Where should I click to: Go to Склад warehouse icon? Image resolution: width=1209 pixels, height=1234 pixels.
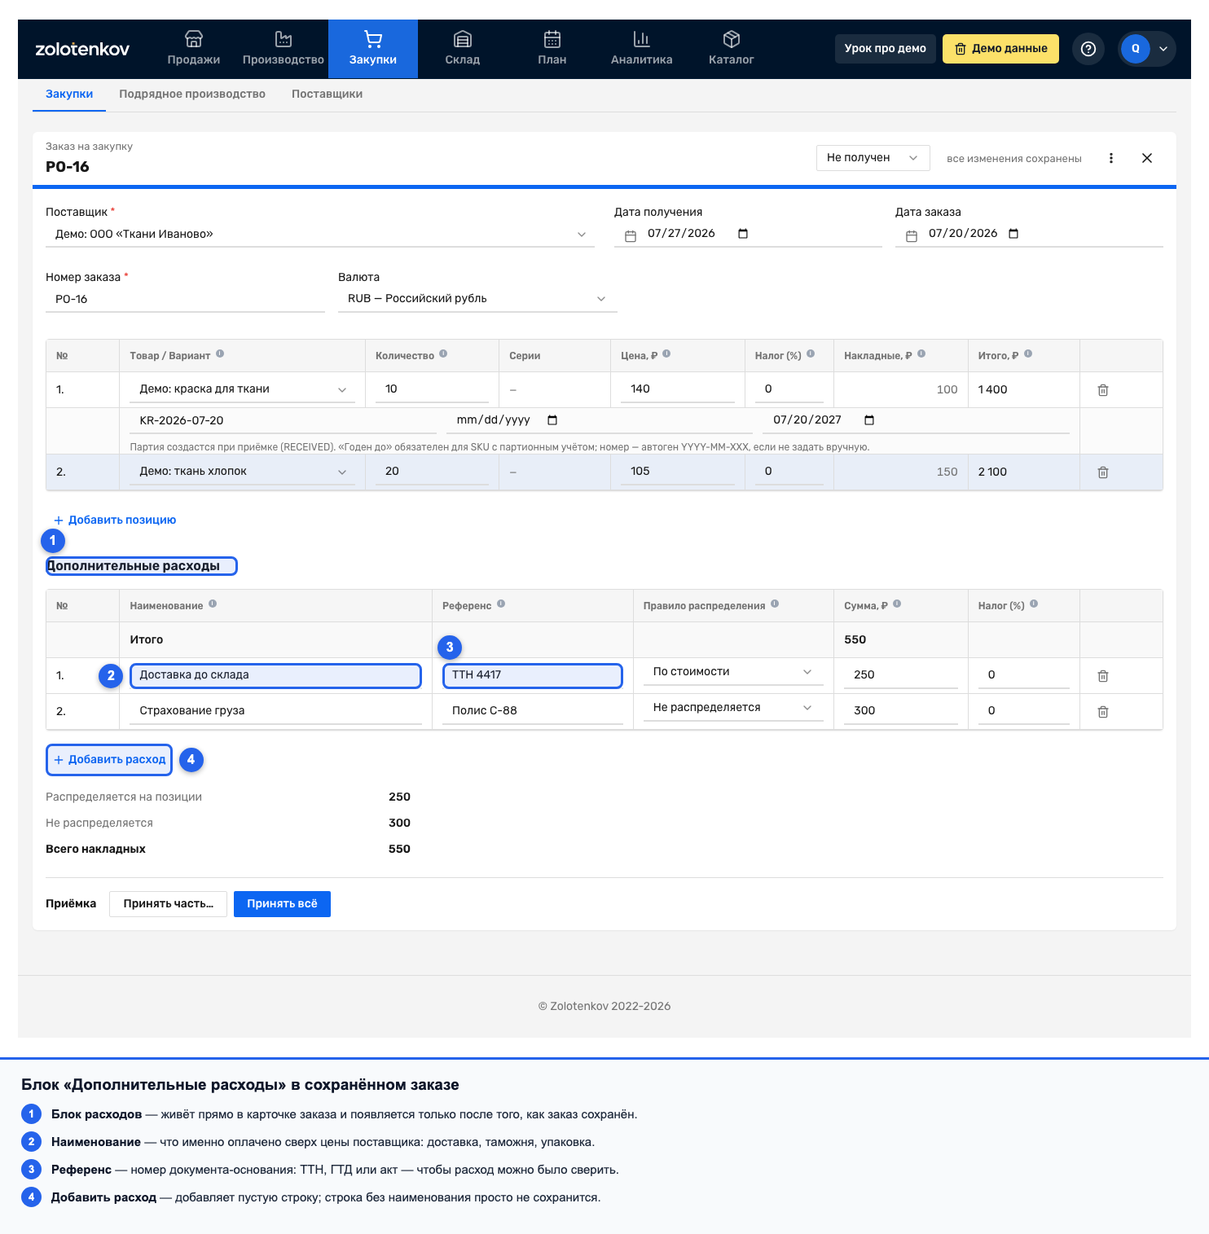pyautogui.click(x=463, y=39)
